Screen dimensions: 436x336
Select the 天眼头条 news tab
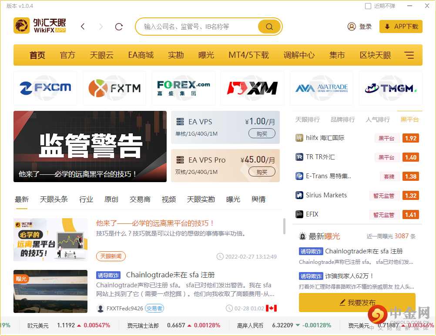54,200
